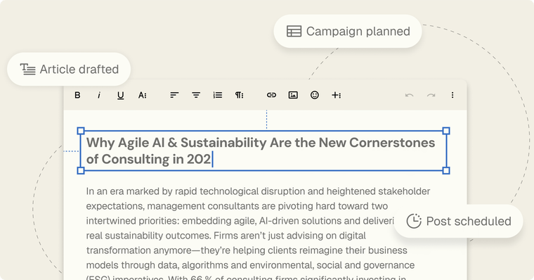Open the font size options
Image resolution: width=534 pixels, height=280 pixels.
(143, 95)
